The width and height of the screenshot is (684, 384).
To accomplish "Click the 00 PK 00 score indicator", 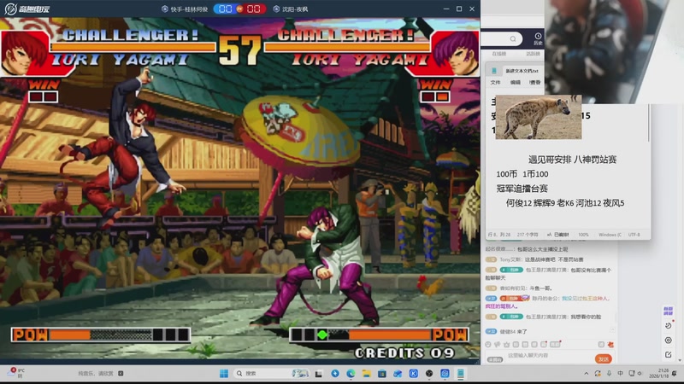I will [239, 9].
